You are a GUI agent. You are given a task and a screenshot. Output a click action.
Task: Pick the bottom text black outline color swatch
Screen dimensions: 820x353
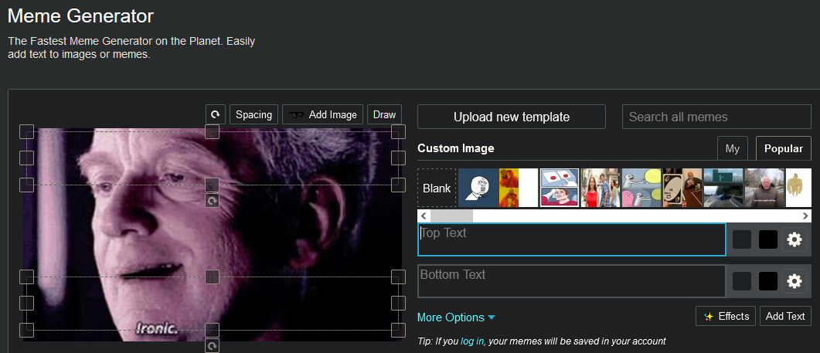coord(767,281)
